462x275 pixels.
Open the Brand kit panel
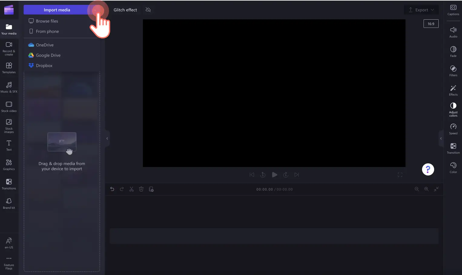[9, 204]
